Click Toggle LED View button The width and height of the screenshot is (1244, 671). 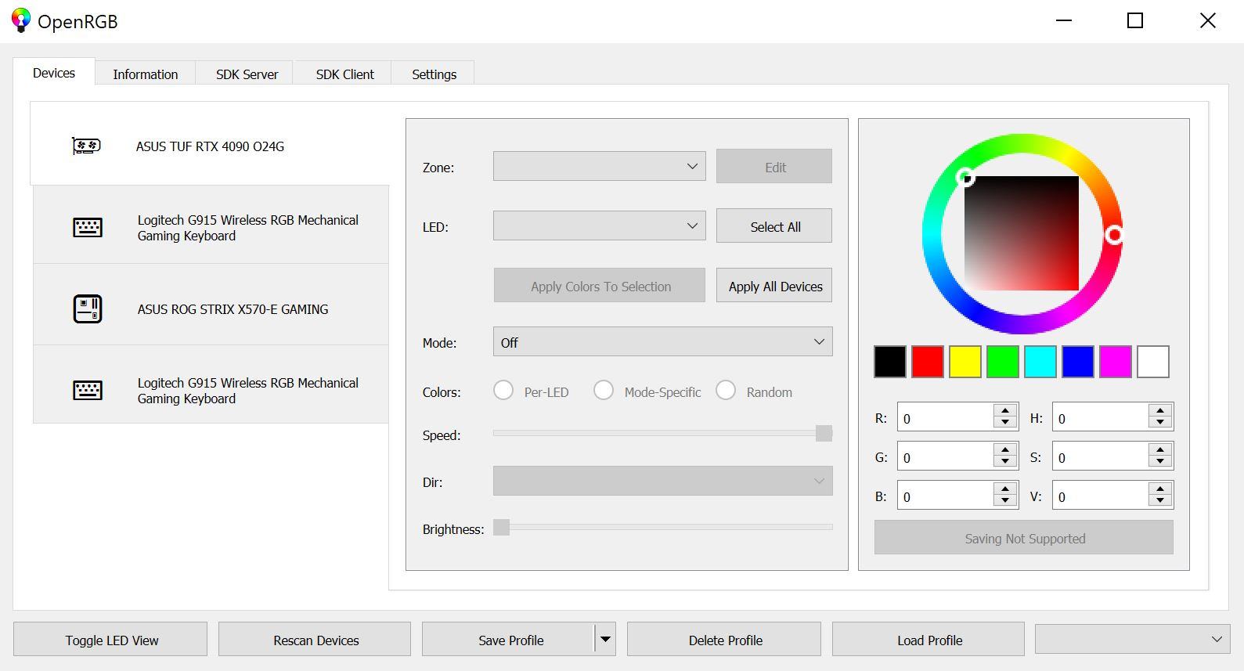pyautogui.click(x=110, y=640)
